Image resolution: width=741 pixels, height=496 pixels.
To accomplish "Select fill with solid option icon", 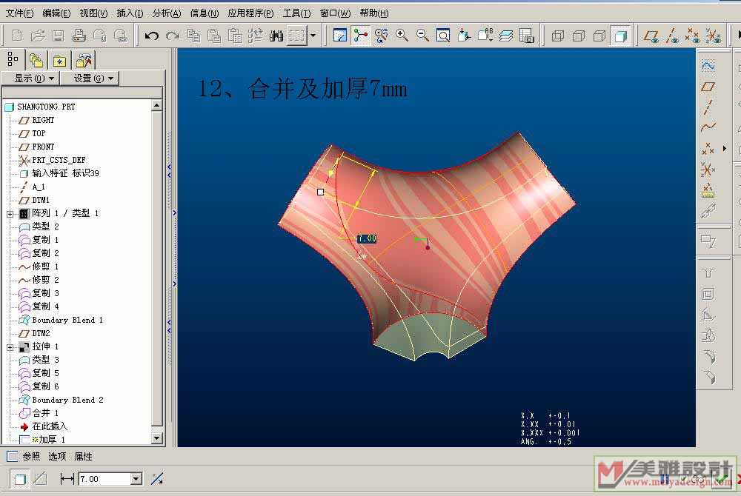I will pyautogui.click(x=20, y=479).
